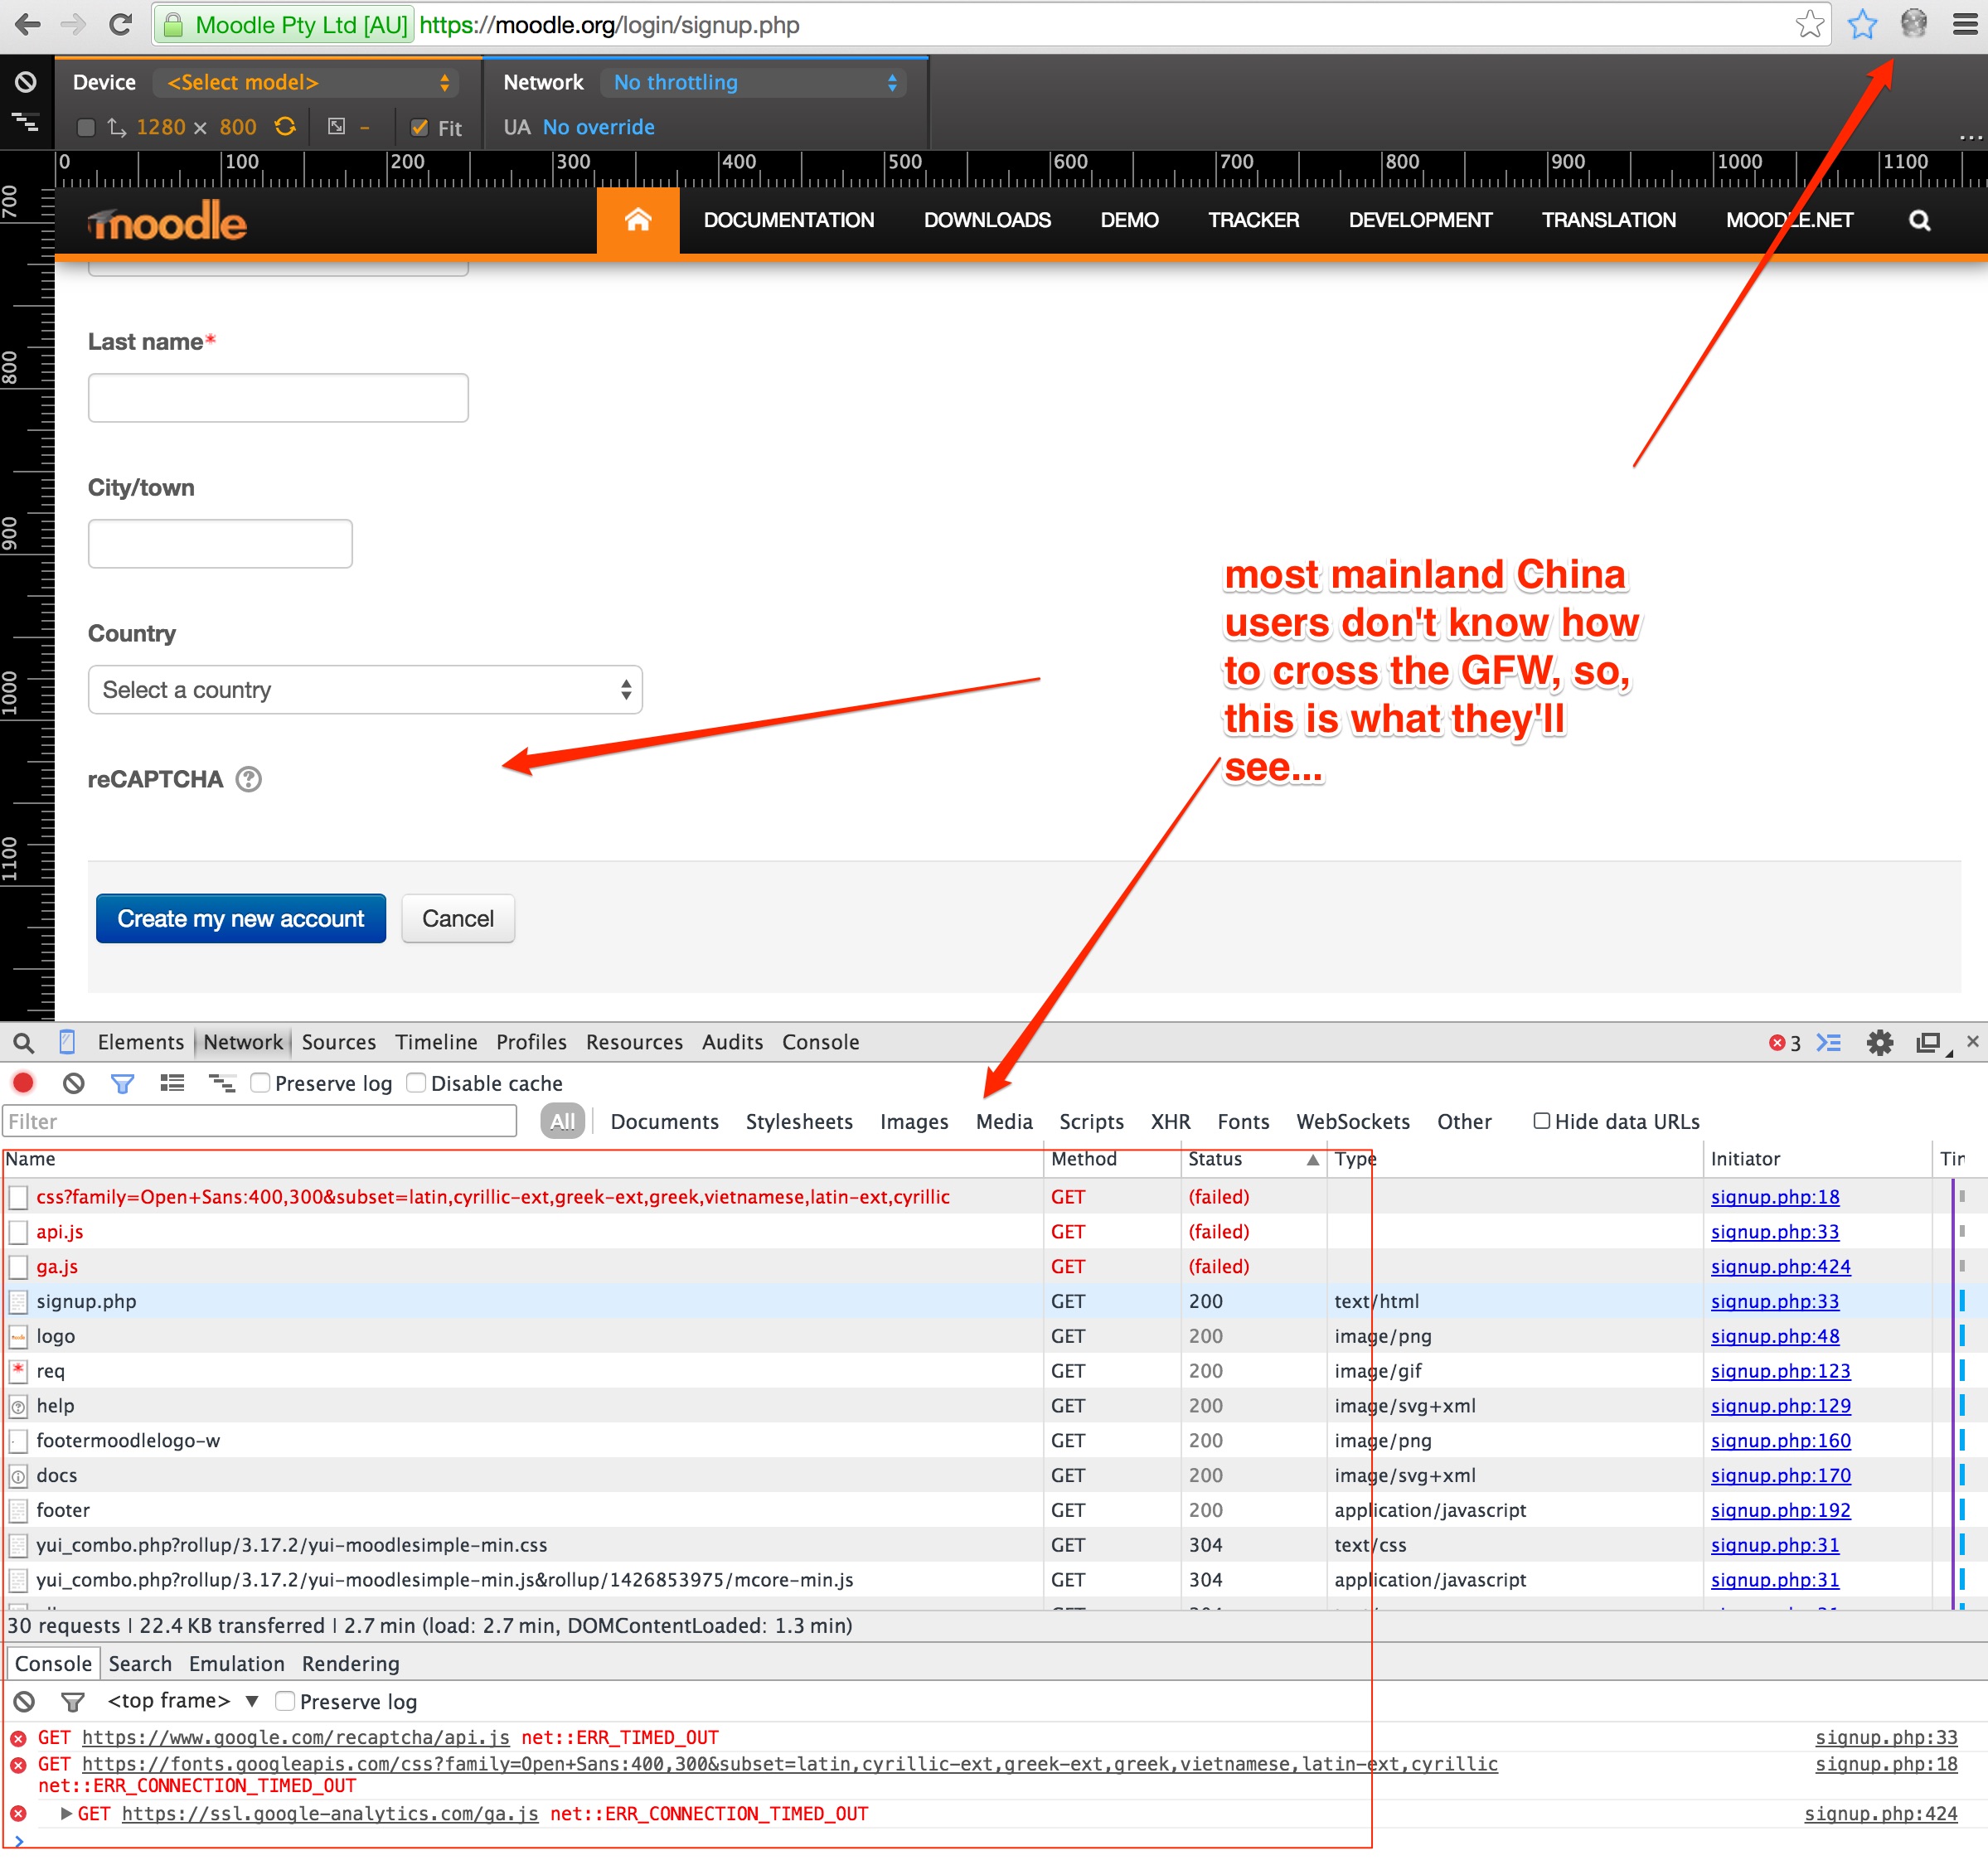Open the DOWNLOADS nav link
The height and width of the screenshot is (1870, 1988).
[987, 220]
